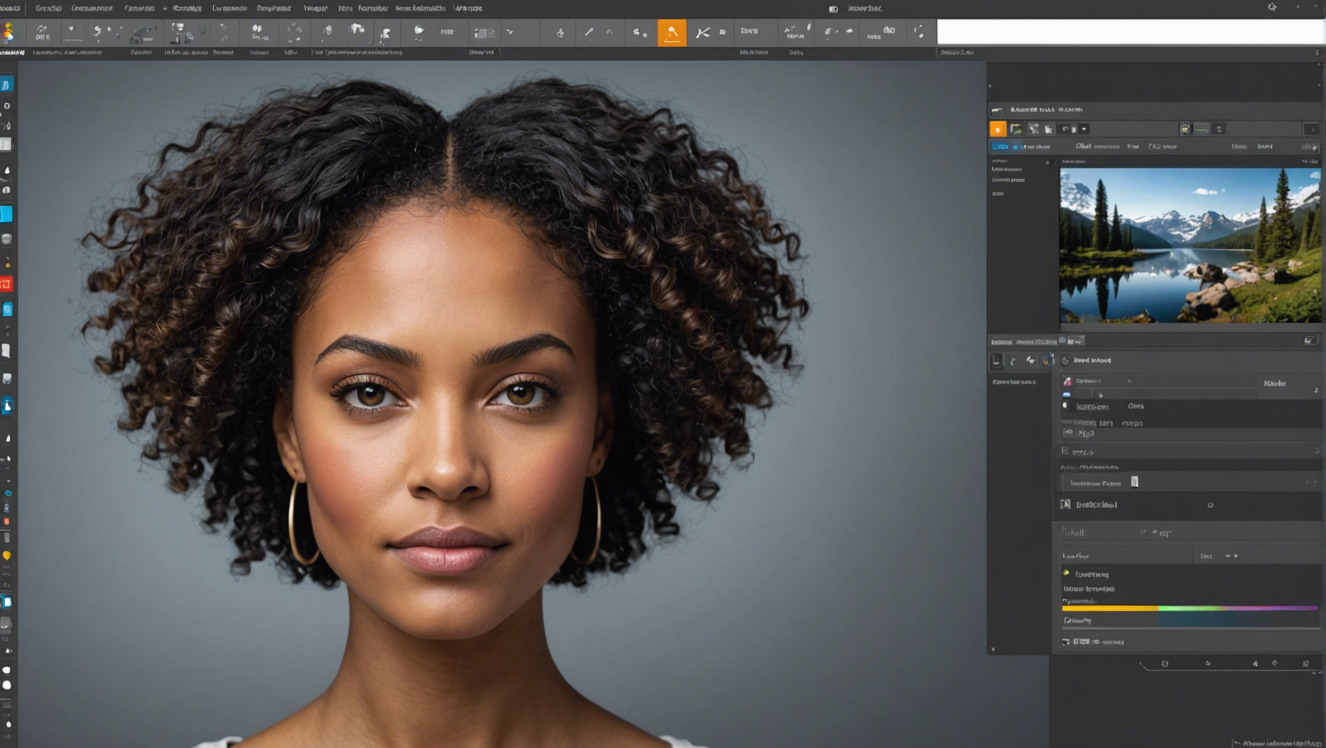1326x748 pixels.
Task: Click the crossed-lines tool right of orange tool
Action: (x=703, y=32)
